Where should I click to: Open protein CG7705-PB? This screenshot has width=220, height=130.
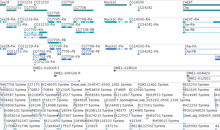coord(59,54)
